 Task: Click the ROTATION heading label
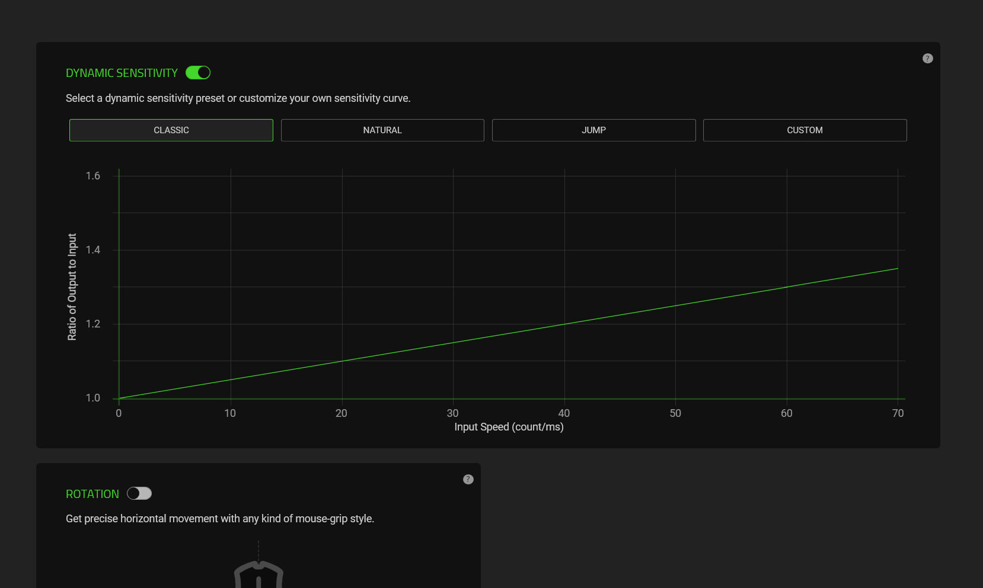[92, 494]
